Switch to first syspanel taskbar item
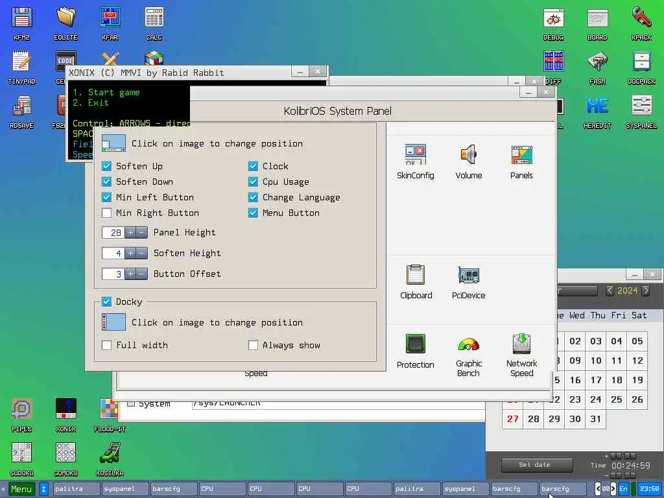The image size is (664, 498). coord(125,489)
